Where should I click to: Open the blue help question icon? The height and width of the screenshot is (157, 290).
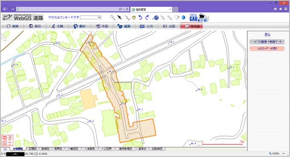click(x=183, y=17)
